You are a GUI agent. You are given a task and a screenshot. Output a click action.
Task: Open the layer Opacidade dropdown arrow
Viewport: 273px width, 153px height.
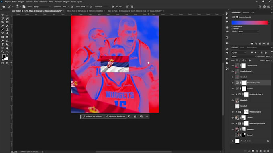(271, 56)
